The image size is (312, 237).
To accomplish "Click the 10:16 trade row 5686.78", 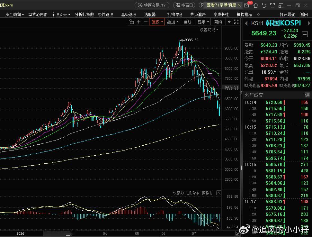I will point(277,165).
